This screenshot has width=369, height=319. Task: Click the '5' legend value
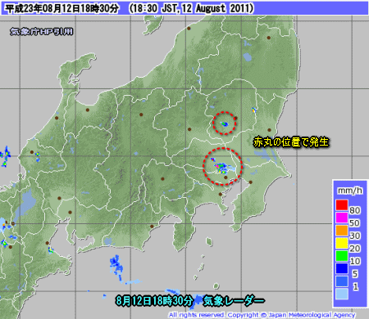[355, 274]
